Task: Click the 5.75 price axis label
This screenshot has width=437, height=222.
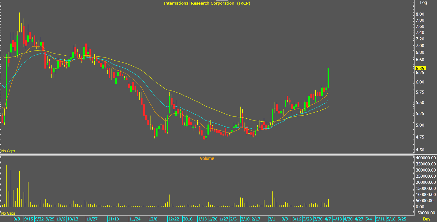Action: point(420,92)
